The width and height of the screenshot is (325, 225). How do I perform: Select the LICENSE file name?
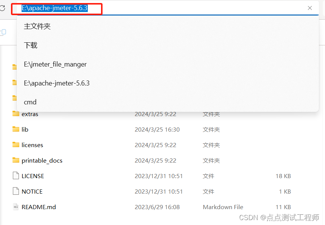coord(33,176)
